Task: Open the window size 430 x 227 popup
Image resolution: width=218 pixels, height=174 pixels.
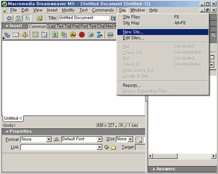Action: 107,125
